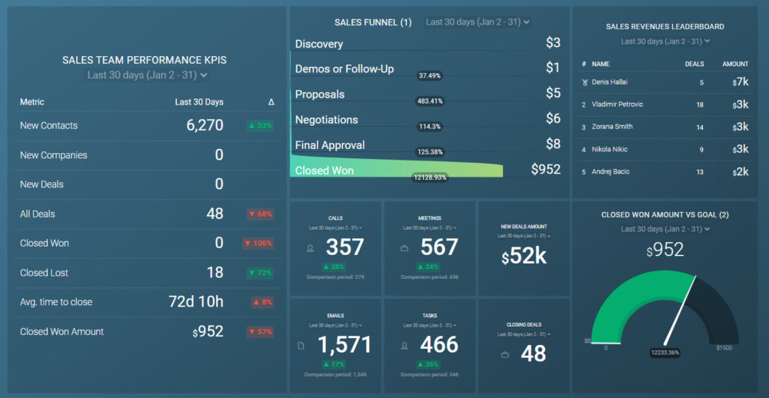Click the red 100% badge for Closed Won
Viewport: 769px width, 398px height.
(x=258, y=244)
